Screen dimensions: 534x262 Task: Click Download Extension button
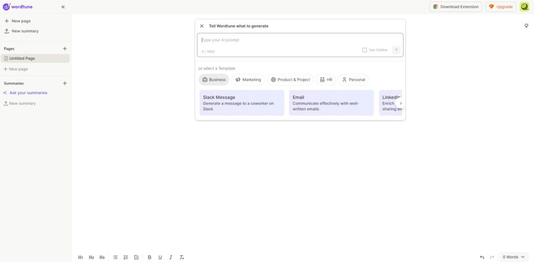point(456,7)
